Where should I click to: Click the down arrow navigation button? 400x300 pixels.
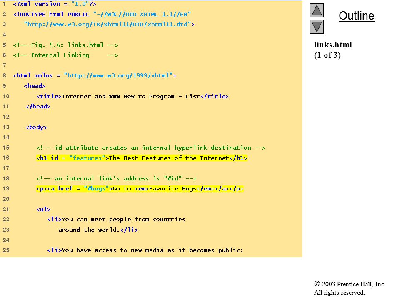(317, 27)
